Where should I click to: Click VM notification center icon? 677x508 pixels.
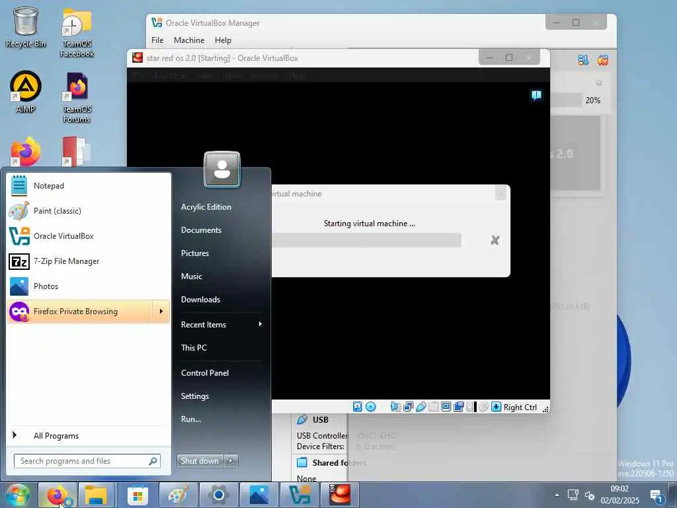point(537,95)
